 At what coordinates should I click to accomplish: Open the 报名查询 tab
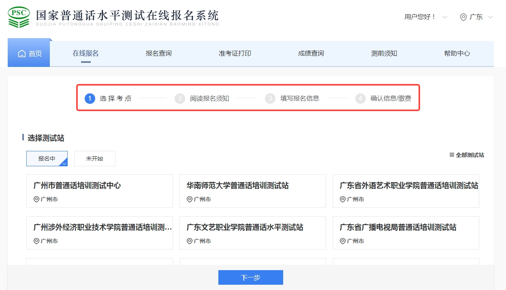pos(159,53)
